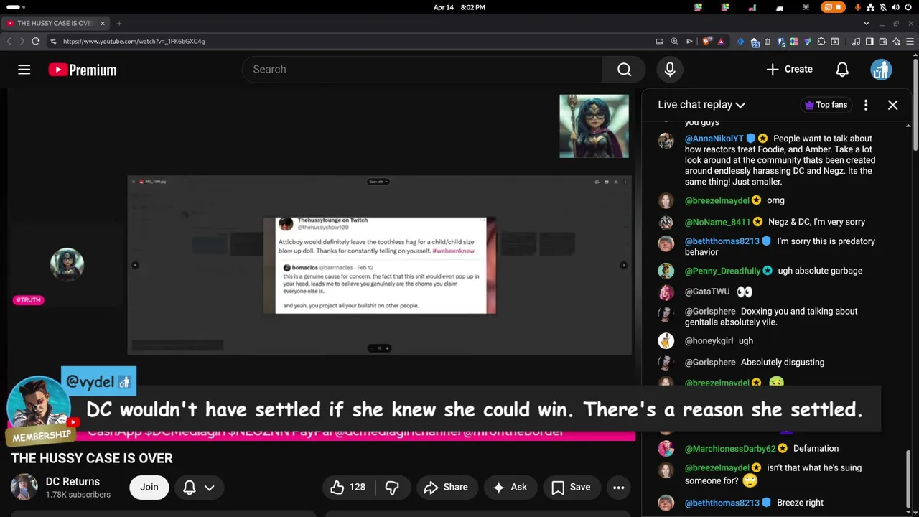Click the address bar URL
This screenshot has width=919, height=517.
pos(134,41)
